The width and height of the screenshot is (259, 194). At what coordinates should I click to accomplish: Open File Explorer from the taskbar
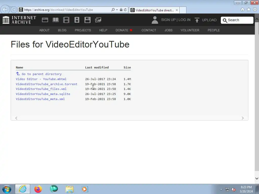(x=70, y=189)
